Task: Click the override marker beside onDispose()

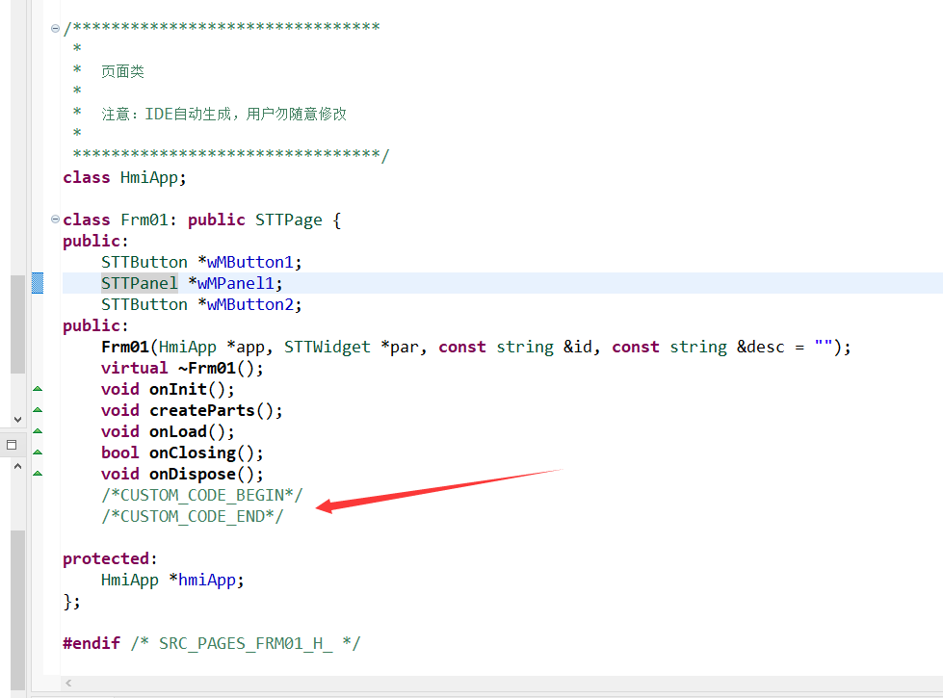Action: click(38, 474)
